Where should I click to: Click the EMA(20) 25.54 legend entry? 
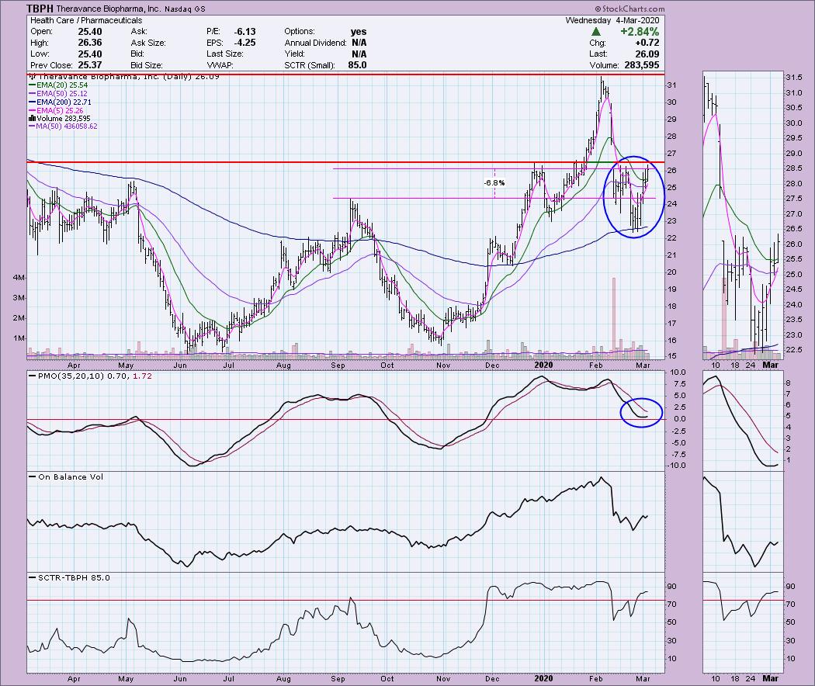coord(58,85)
